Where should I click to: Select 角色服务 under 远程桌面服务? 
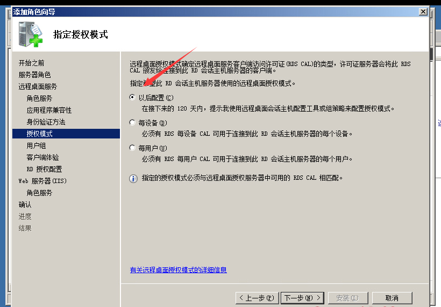pos(39,99)
